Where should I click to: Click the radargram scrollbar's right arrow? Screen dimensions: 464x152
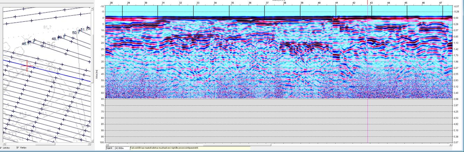click(x=452, y=144)
